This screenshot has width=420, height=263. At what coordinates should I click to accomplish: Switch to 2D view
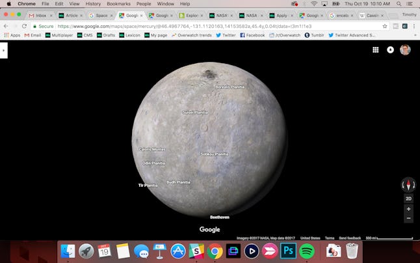point(408,199)
